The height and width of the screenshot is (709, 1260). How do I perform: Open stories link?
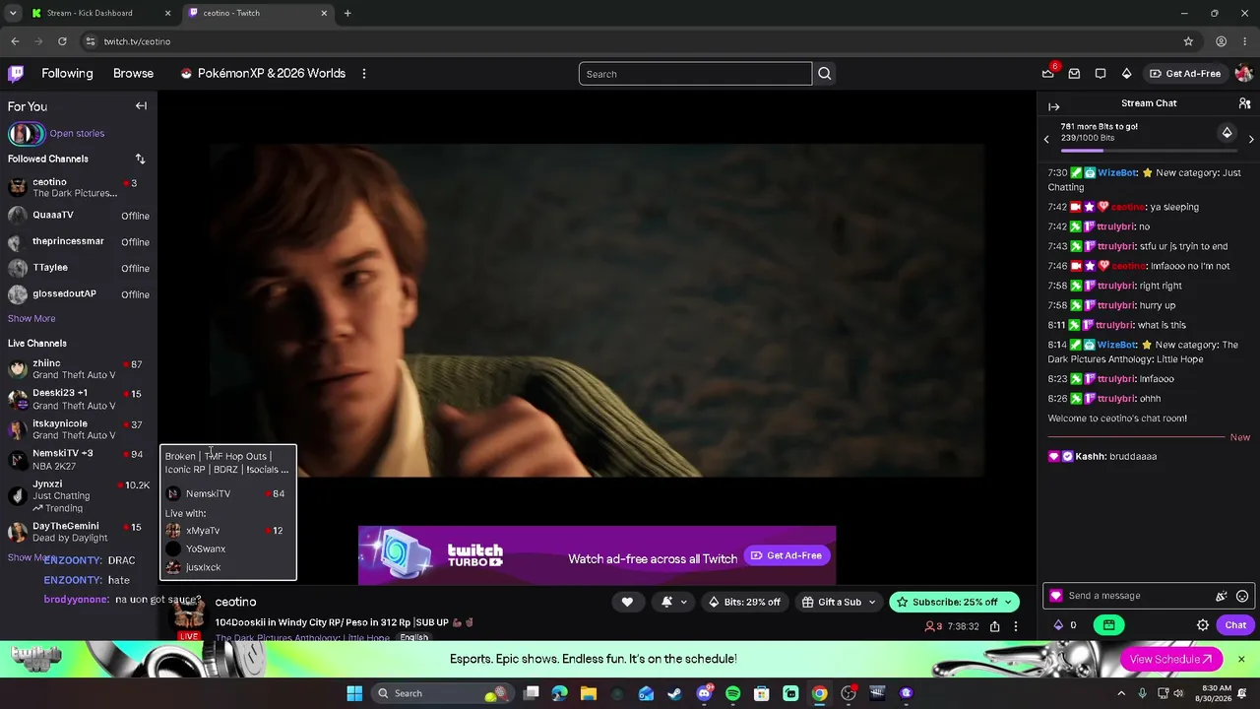tap(77, 134)
